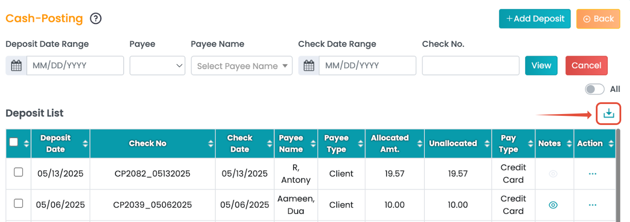This screenshot has height=222, width=630.
Task: Tick the checkbox for 05/06/2025 deposit row
Action: point(18,203)
